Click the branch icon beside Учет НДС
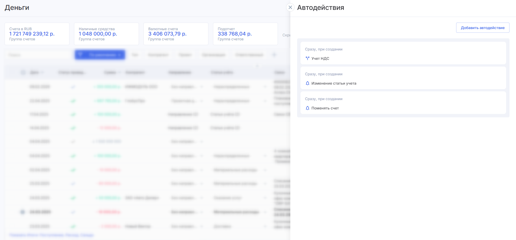 click(x=308, y=58)
